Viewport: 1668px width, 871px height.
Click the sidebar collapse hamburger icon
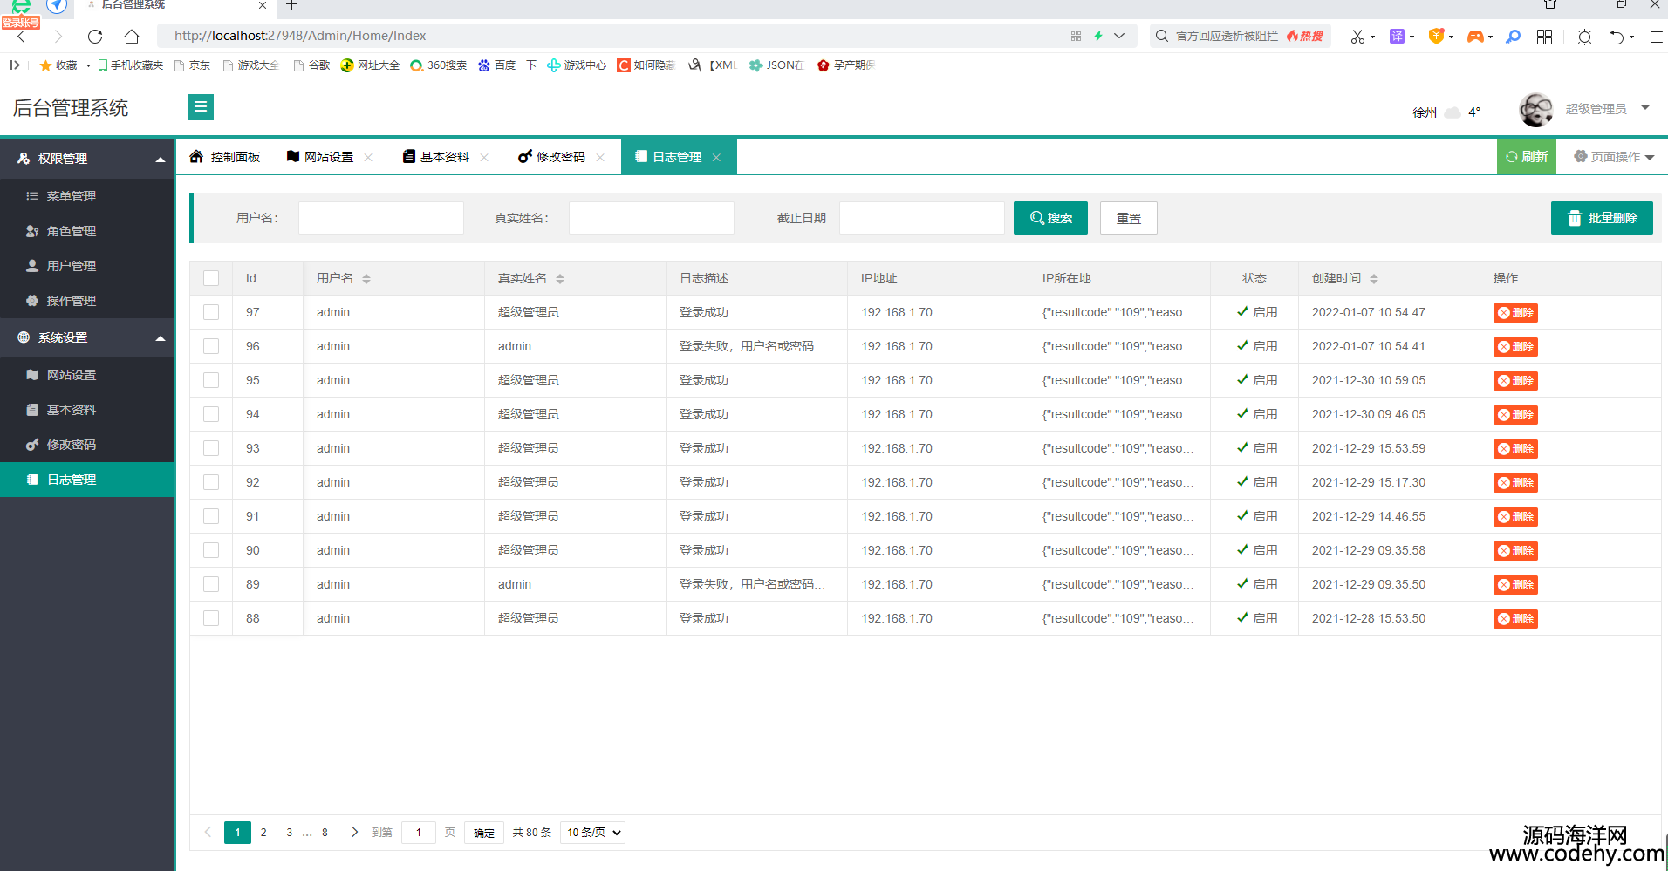[200, 107]
